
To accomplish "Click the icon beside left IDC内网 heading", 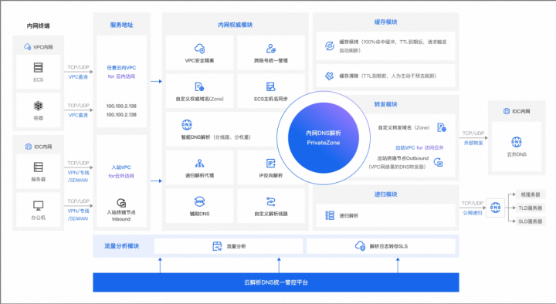I will pos(29,147).
